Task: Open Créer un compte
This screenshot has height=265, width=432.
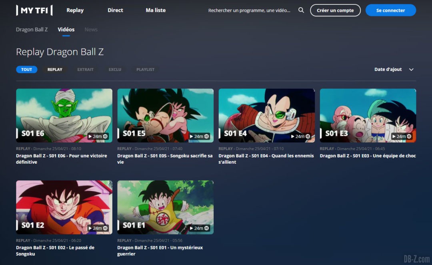Action: pyautogui.click(x=335, y=10)
